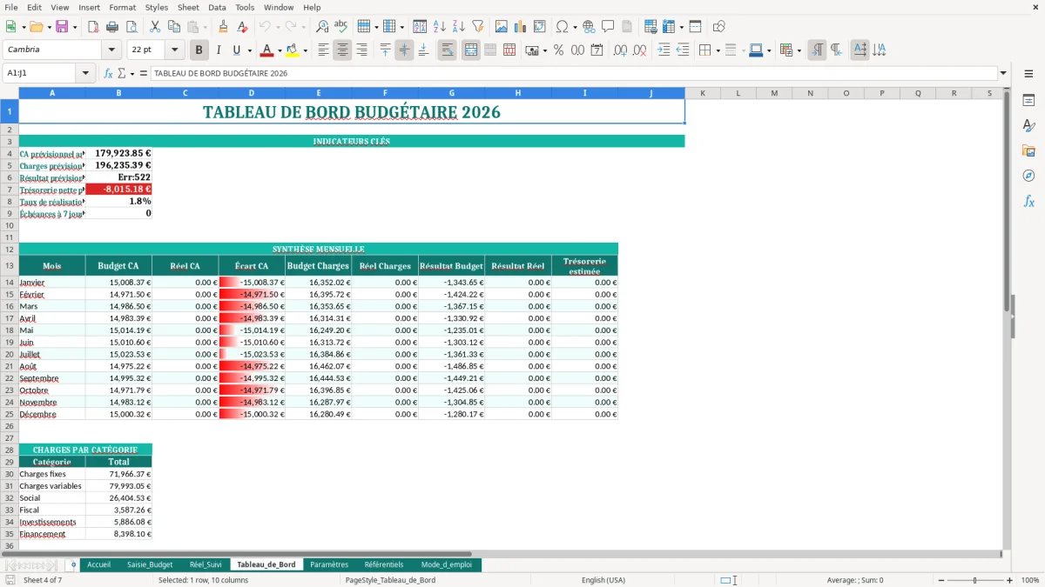This screenshot has width=1045, height=587.
Task: Increase indent
Action: (664, 50)
